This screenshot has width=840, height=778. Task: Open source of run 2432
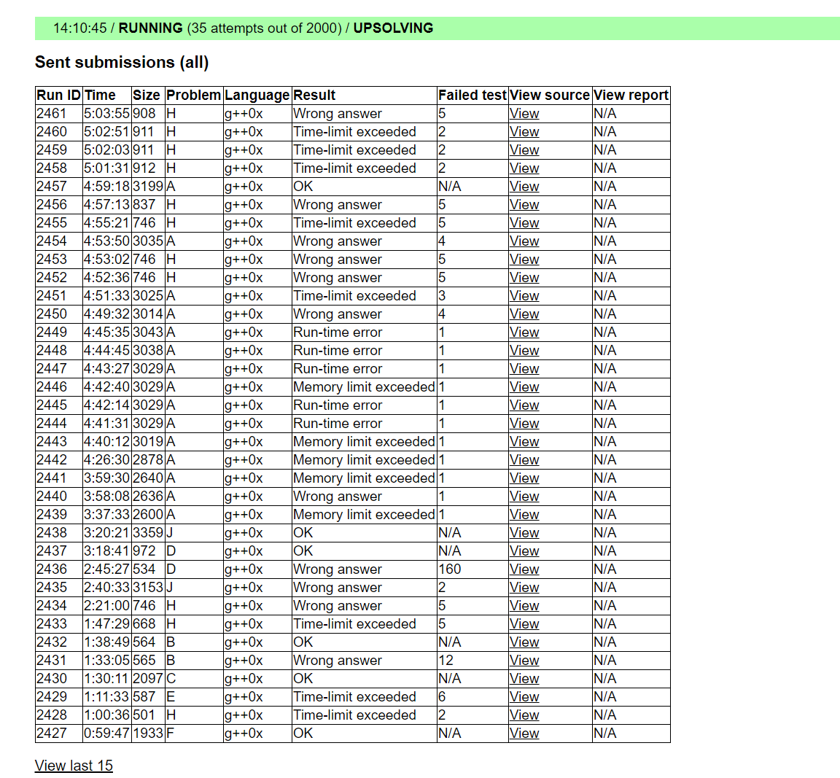click(x=524, y=642)
